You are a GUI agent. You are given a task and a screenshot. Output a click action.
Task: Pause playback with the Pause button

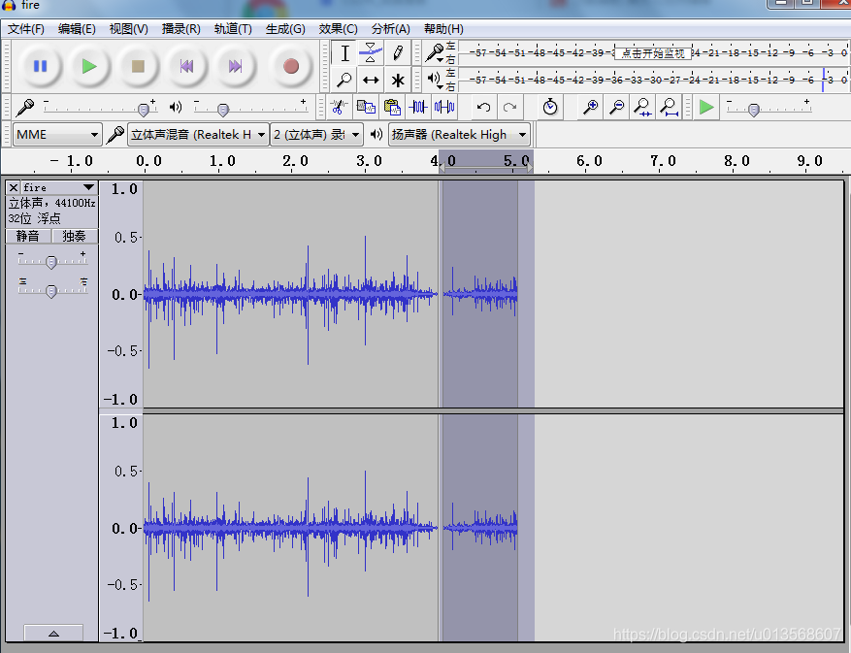(40, 66)
